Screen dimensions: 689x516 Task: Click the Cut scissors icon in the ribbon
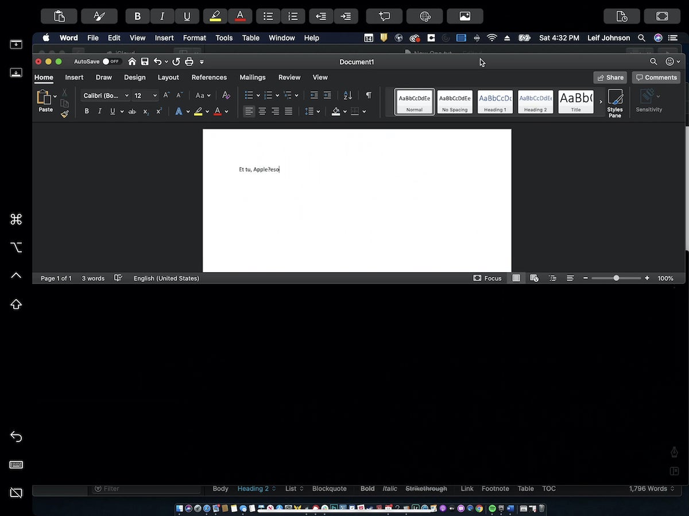point(65,92)
